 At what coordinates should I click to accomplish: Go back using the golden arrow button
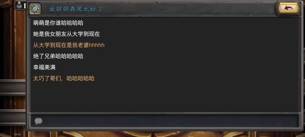coord(288,8)
